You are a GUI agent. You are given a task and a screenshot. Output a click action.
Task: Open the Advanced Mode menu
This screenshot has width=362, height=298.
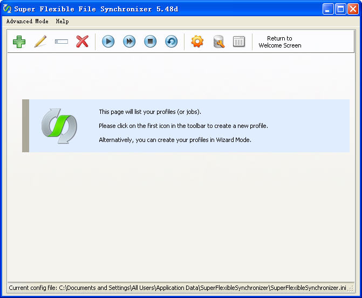tap(27, 21)
